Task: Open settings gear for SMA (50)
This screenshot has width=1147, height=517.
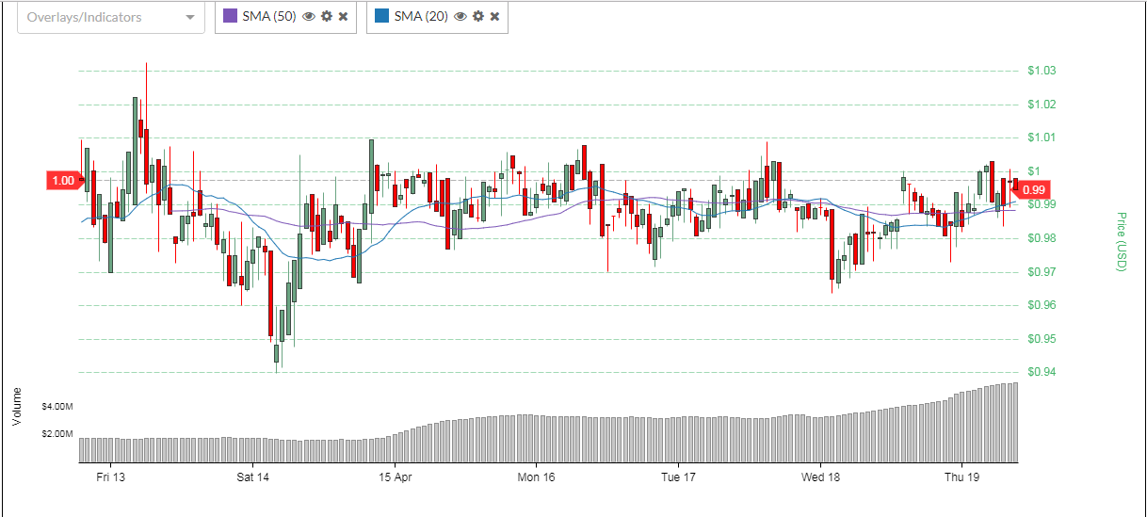Action: pos(327,17)
